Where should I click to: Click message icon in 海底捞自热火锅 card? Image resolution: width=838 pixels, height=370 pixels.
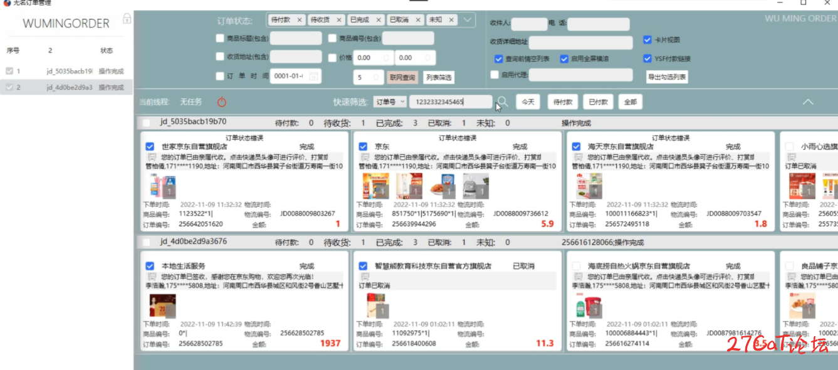coord(578,277)
